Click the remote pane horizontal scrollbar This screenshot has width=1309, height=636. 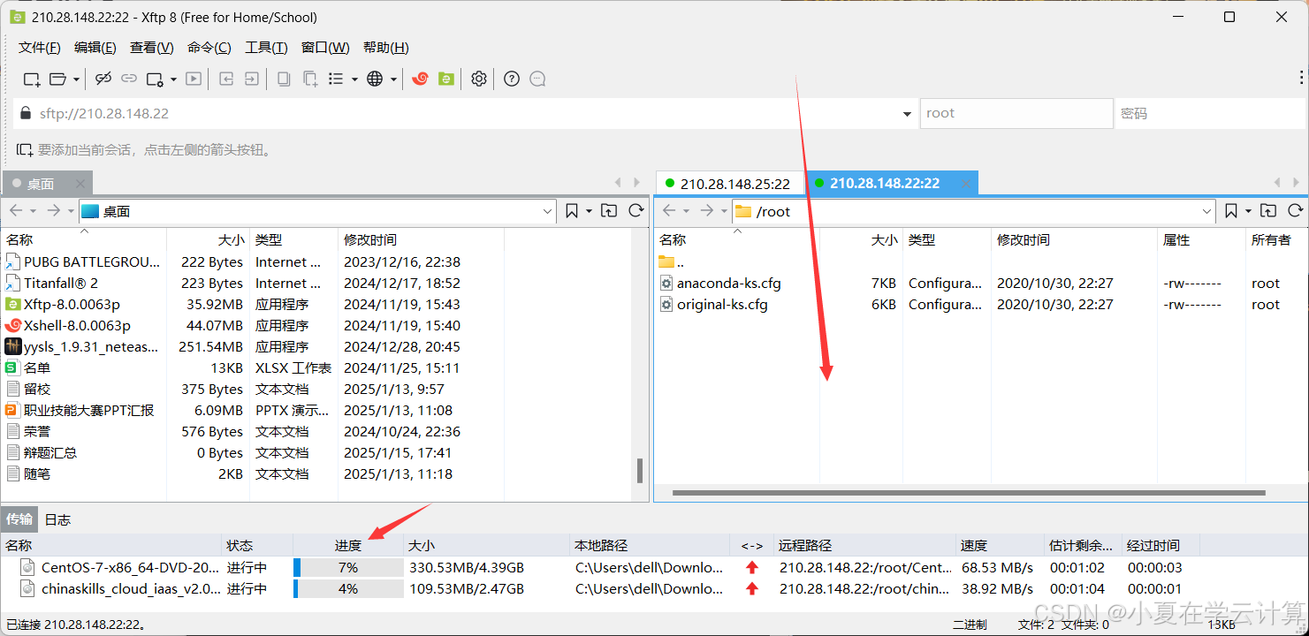(x=969, y=493)
